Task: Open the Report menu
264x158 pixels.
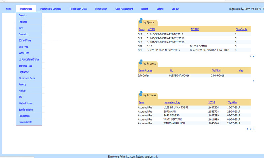Action: pos(144,9)
